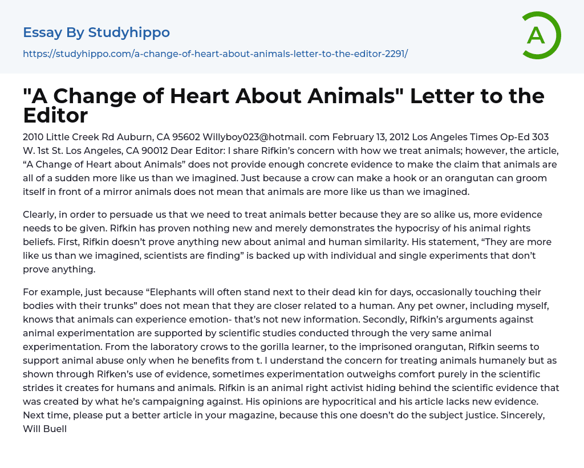Click the word 'Sincerely,' near the end

523,415
